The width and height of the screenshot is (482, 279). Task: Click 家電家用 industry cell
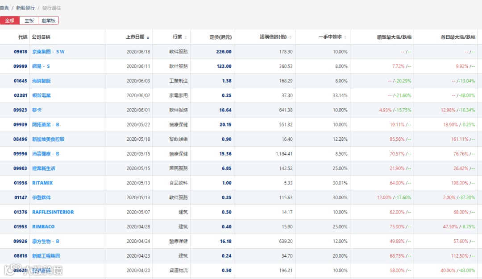click(178, 95)
